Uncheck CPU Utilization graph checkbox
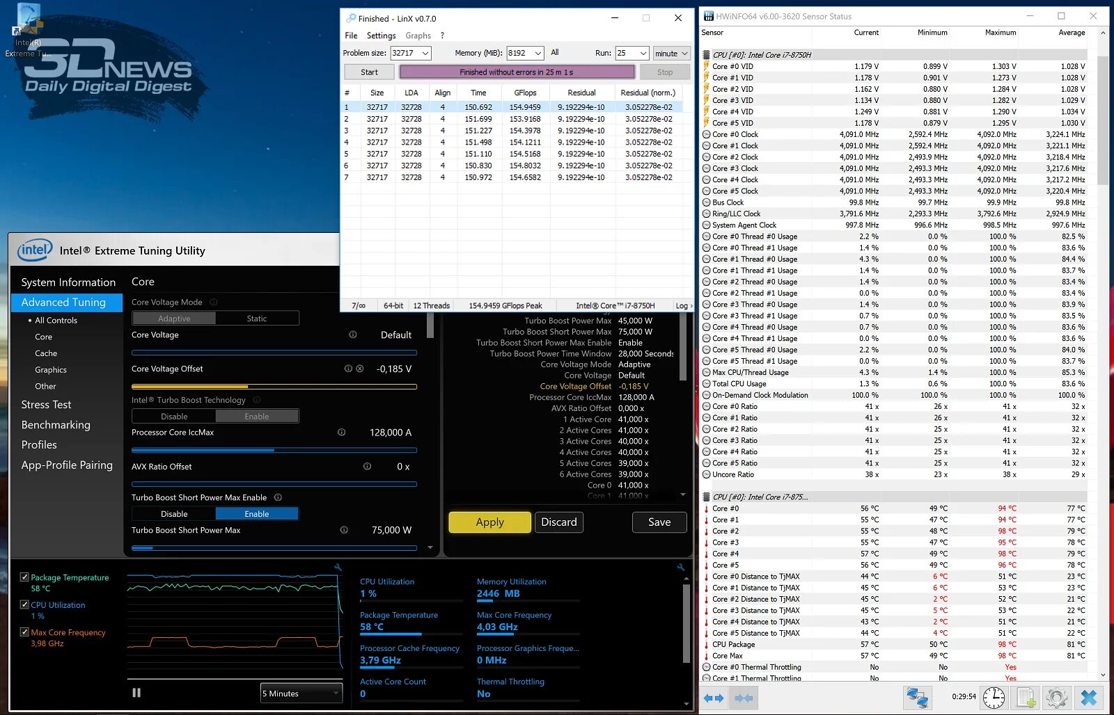Screen dimensions: 1114x715 click(24, 604)
